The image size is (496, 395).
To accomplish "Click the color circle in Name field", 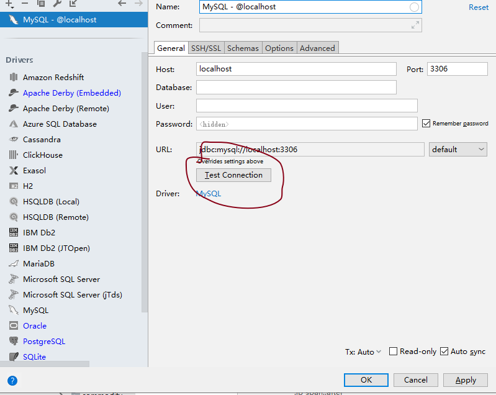I will tap(414, 7).
